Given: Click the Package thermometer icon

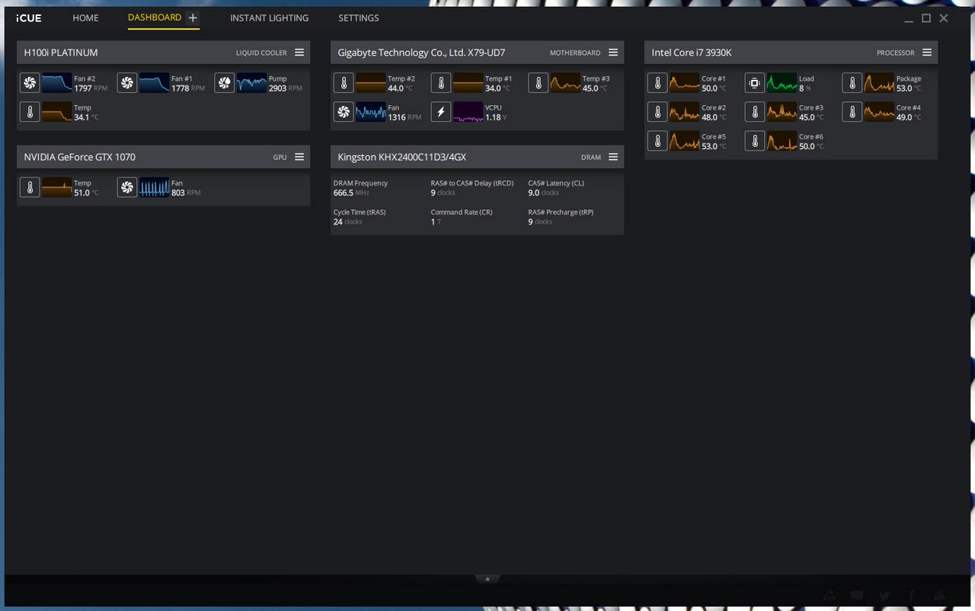Looking at the screenshot, I should (852, 83).
